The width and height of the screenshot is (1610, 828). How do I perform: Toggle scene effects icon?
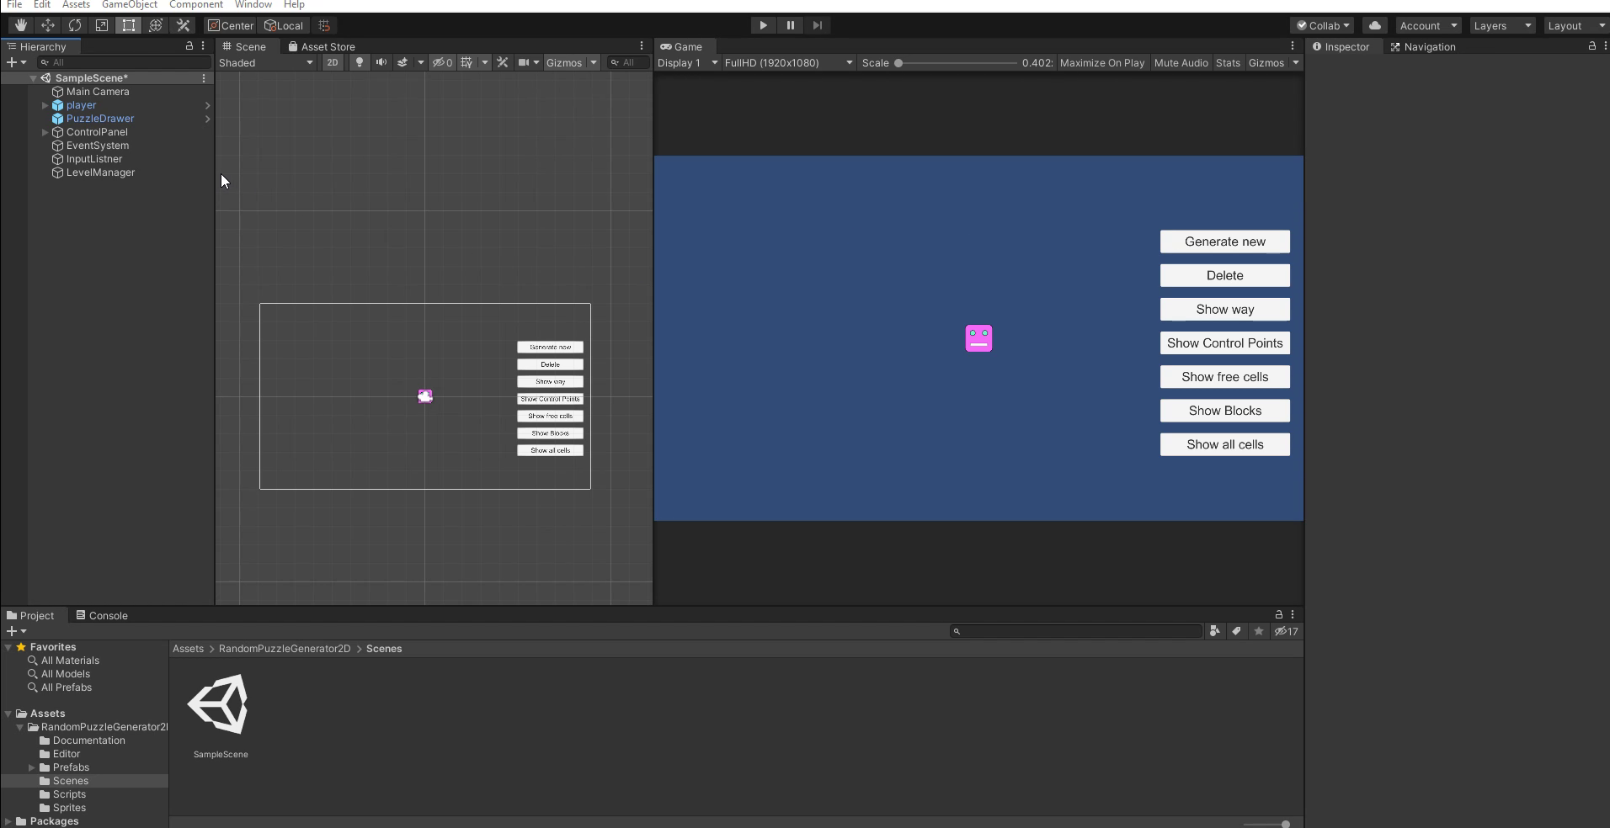(402, 62)
